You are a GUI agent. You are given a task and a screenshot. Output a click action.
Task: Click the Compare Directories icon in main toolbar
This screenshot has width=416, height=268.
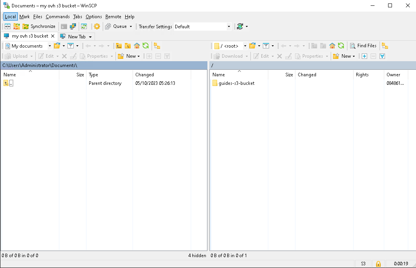point(7,26)
